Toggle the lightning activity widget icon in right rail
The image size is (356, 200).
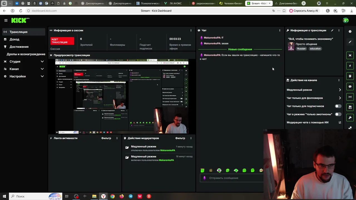pyautogui.click(x=350, y=66)
